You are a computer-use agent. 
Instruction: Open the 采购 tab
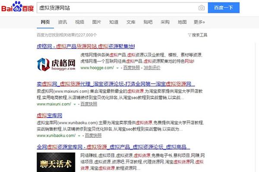165,22
